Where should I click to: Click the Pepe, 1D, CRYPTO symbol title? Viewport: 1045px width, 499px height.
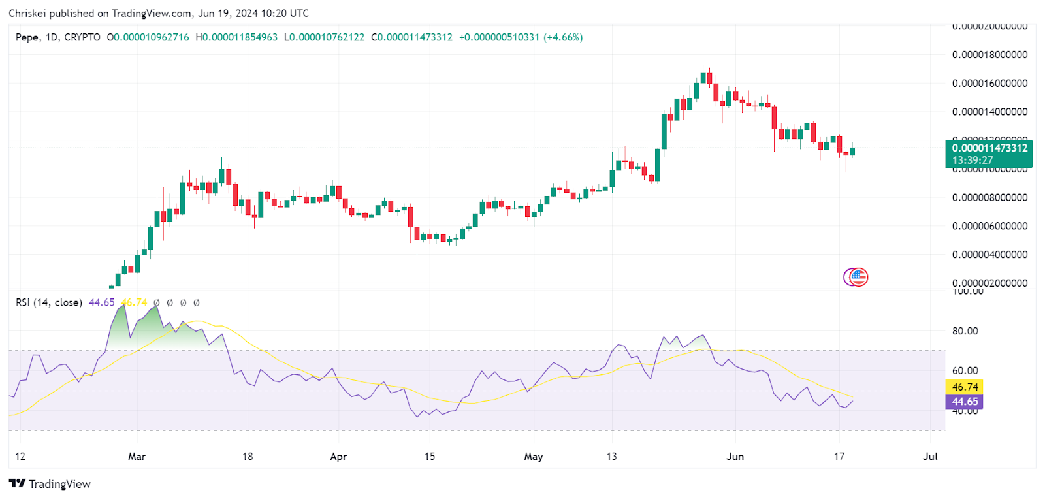(x=58, y=37)
